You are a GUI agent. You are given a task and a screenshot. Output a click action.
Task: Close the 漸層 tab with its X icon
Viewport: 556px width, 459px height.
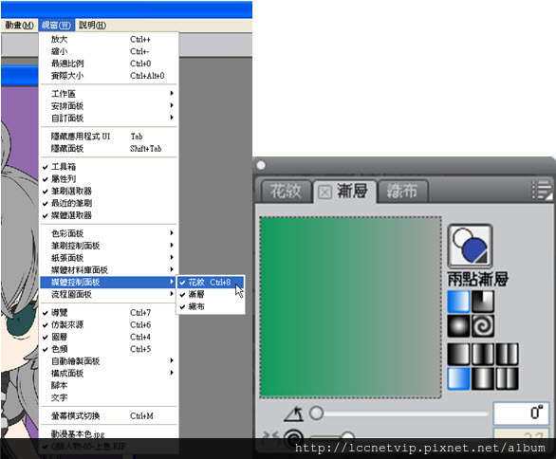coord(324,193)
